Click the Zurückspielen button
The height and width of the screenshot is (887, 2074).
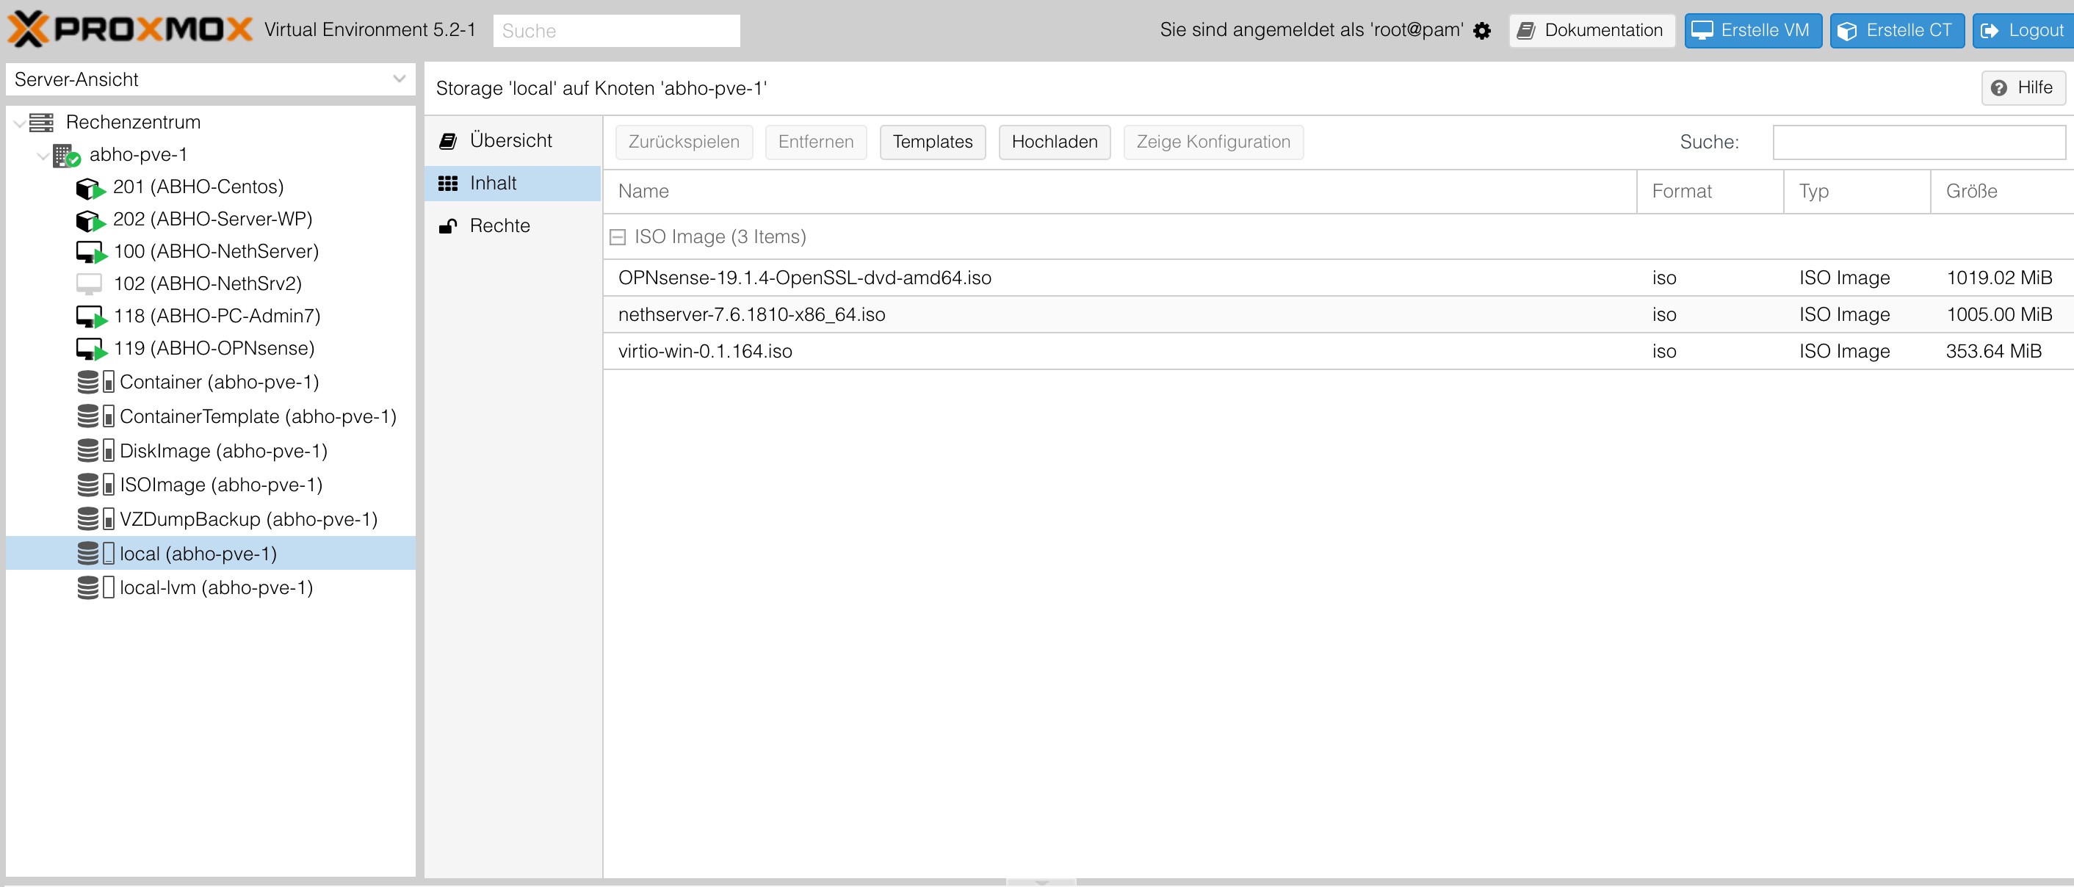click(x=684, y=142)
